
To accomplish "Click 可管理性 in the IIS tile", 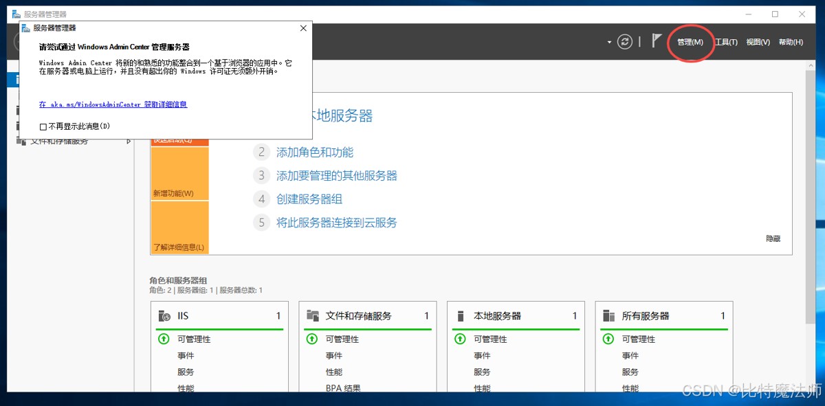I will 194,339.
